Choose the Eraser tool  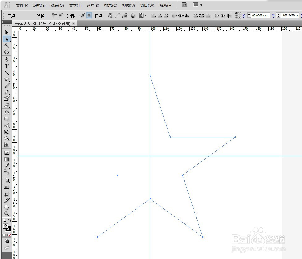pos(7,105)
